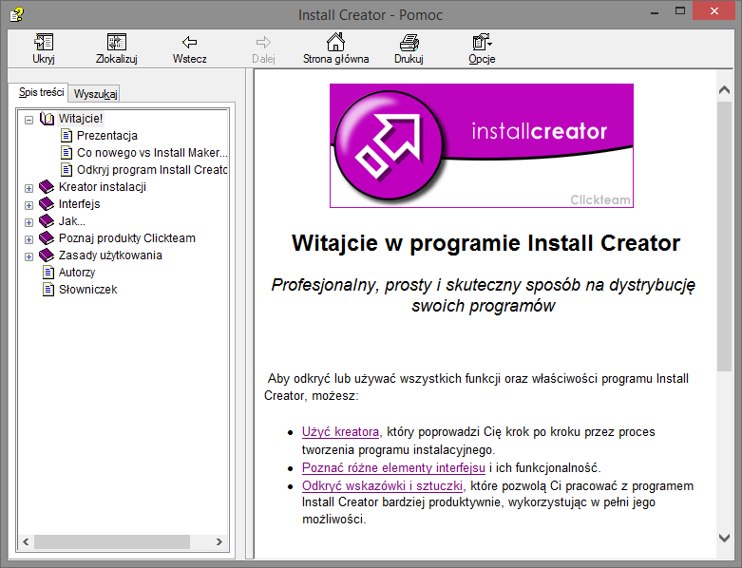742x568 pixels.
Task: Click the purple book icon for Interfejs
Action: tap(47, 204)
